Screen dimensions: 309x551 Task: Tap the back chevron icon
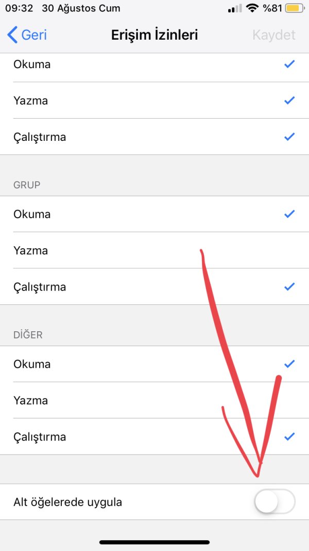12,35
